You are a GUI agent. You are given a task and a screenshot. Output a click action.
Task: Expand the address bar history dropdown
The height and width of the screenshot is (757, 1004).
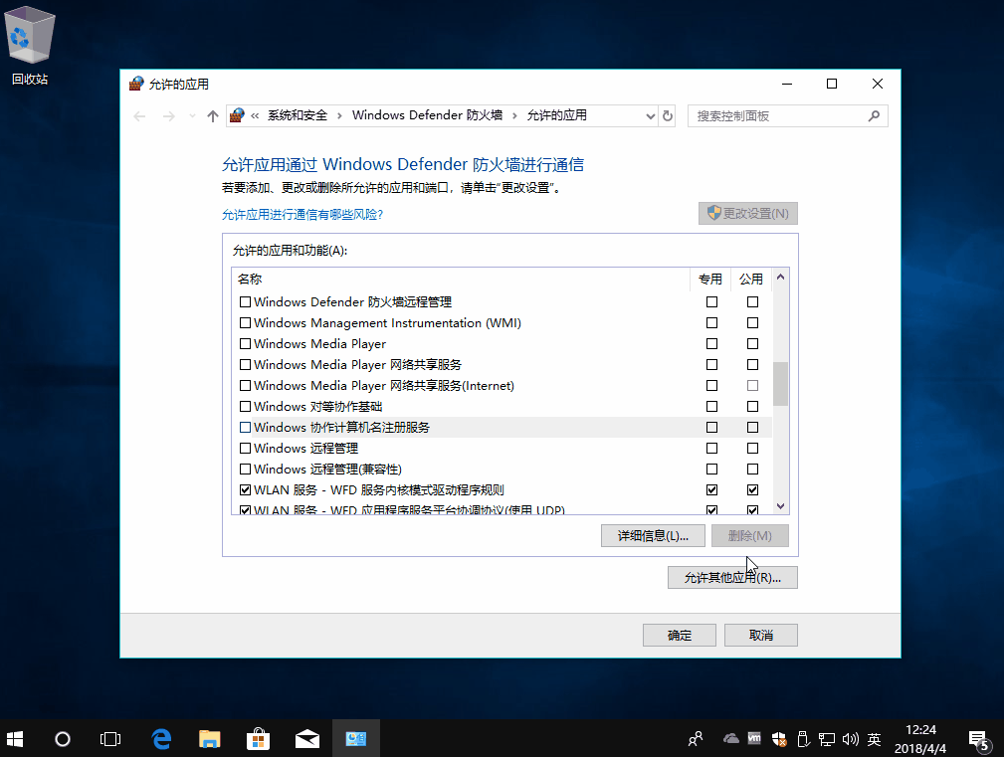coord(650,115)
